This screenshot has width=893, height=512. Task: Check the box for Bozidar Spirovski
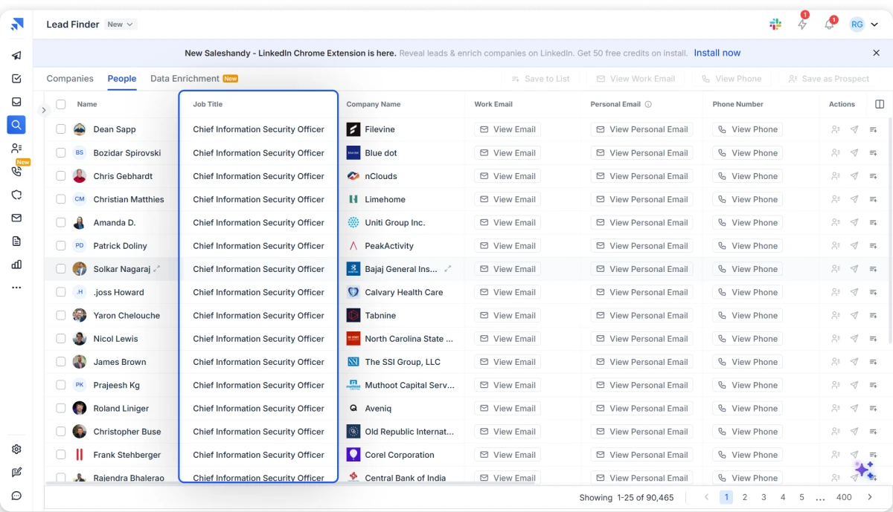61,153
